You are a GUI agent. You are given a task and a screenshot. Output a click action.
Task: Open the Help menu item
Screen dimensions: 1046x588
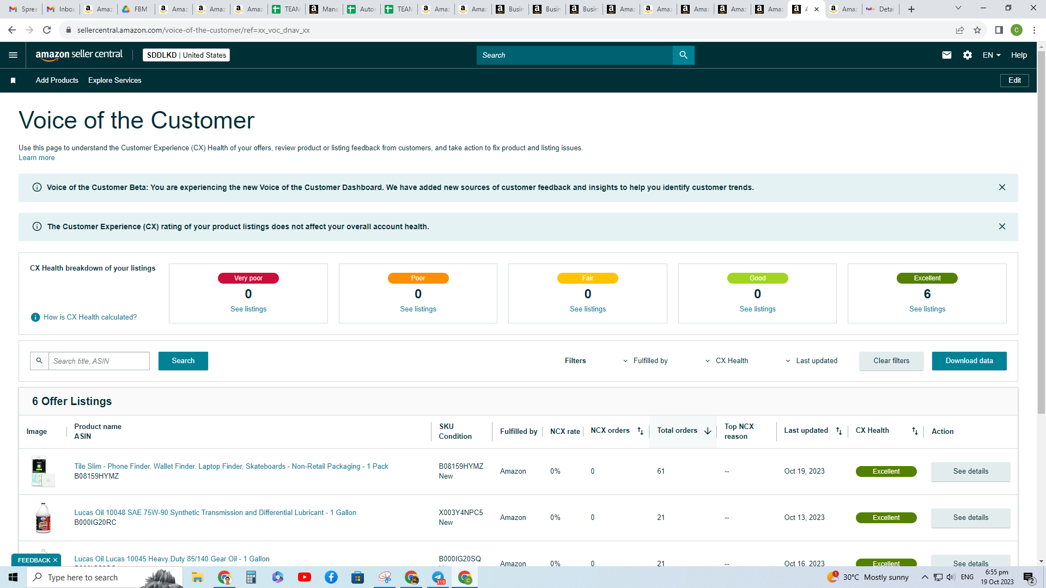tap(1019, 55)
